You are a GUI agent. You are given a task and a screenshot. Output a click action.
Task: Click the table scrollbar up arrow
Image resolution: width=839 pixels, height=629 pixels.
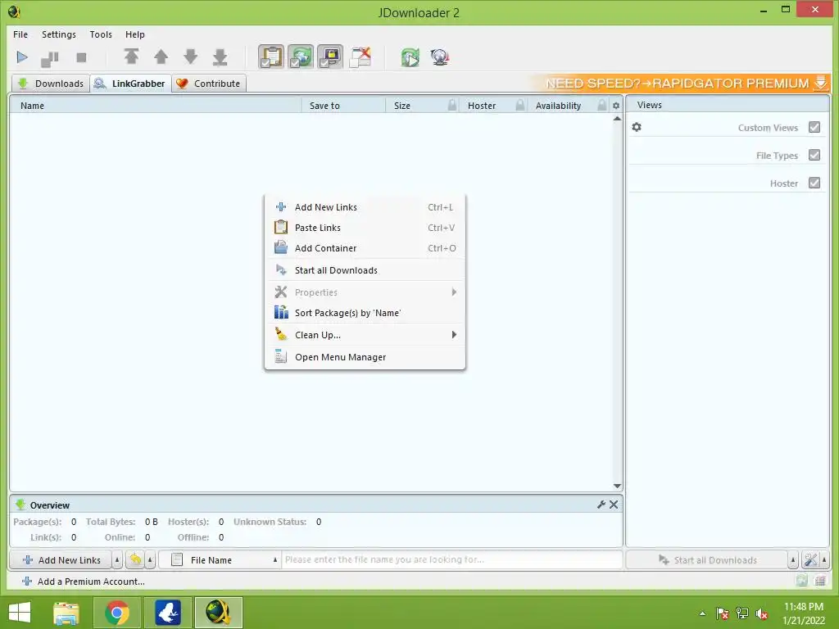pyautogui.click(x=617, y=119)
